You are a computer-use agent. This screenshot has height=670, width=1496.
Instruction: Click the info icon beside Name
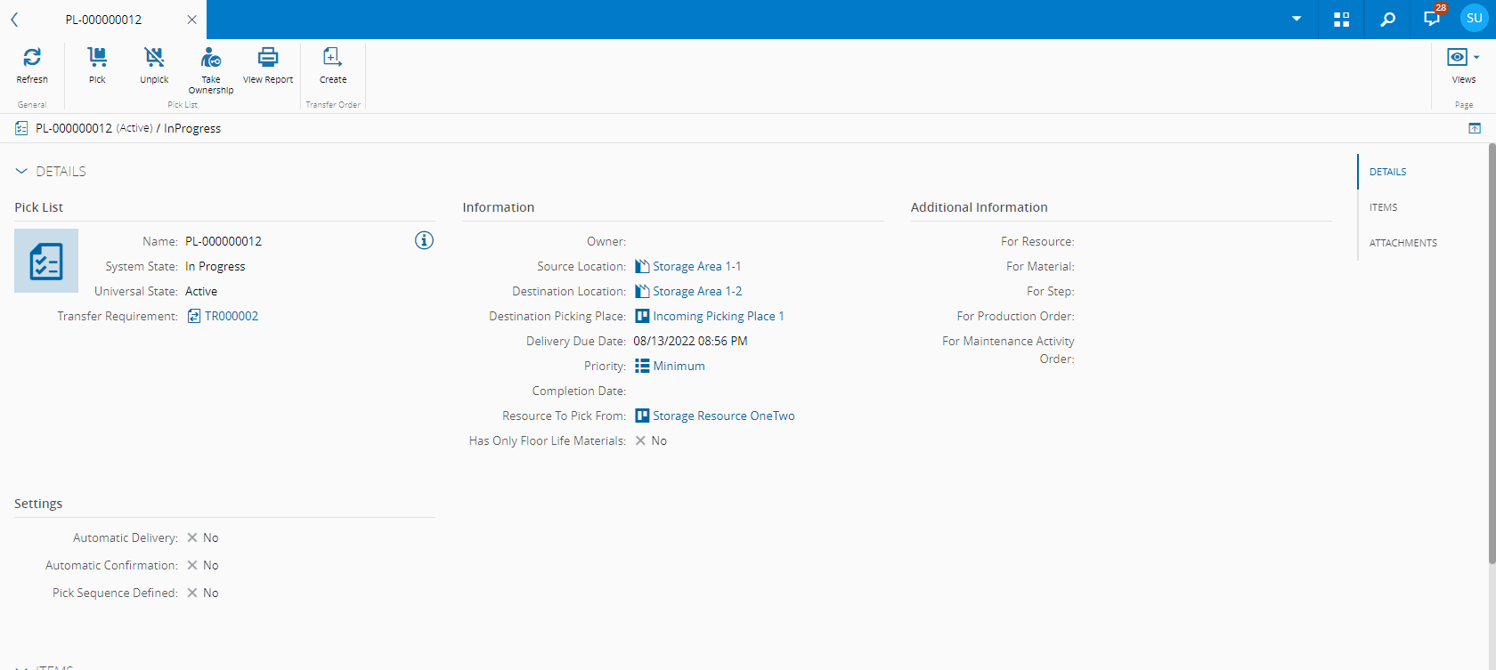pos(424,240)
